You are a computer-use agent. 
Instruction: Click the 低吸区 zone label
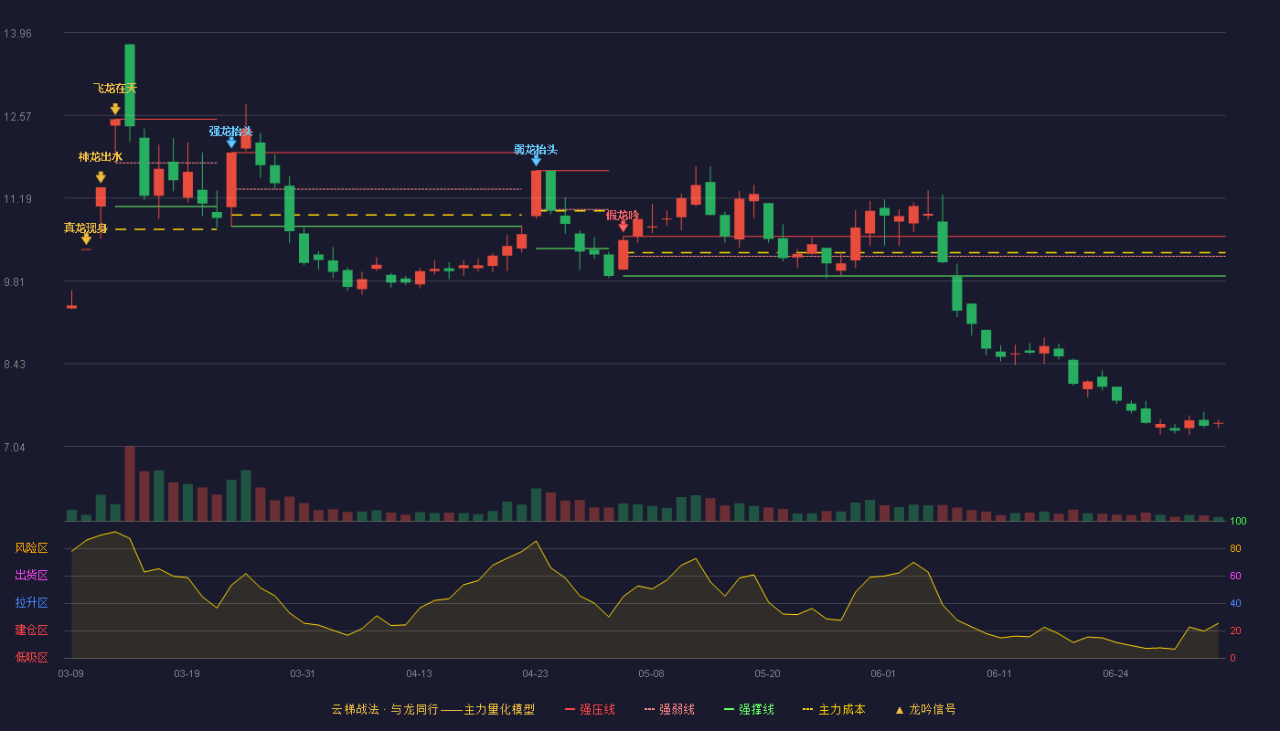pos(31,657)
